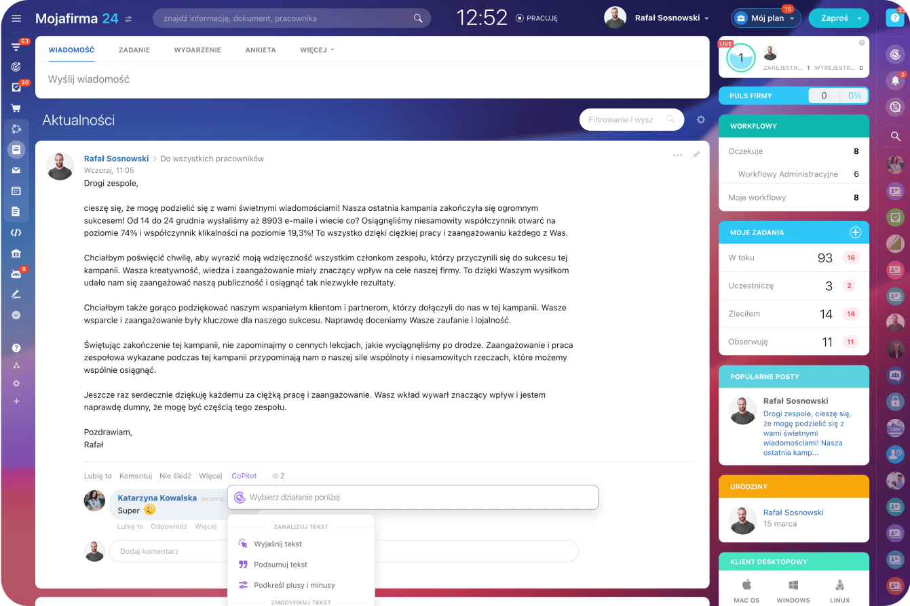This screenshot has height=606, width=910.
Task: Open feed settings gear next to filter
Action: (701, 120)
